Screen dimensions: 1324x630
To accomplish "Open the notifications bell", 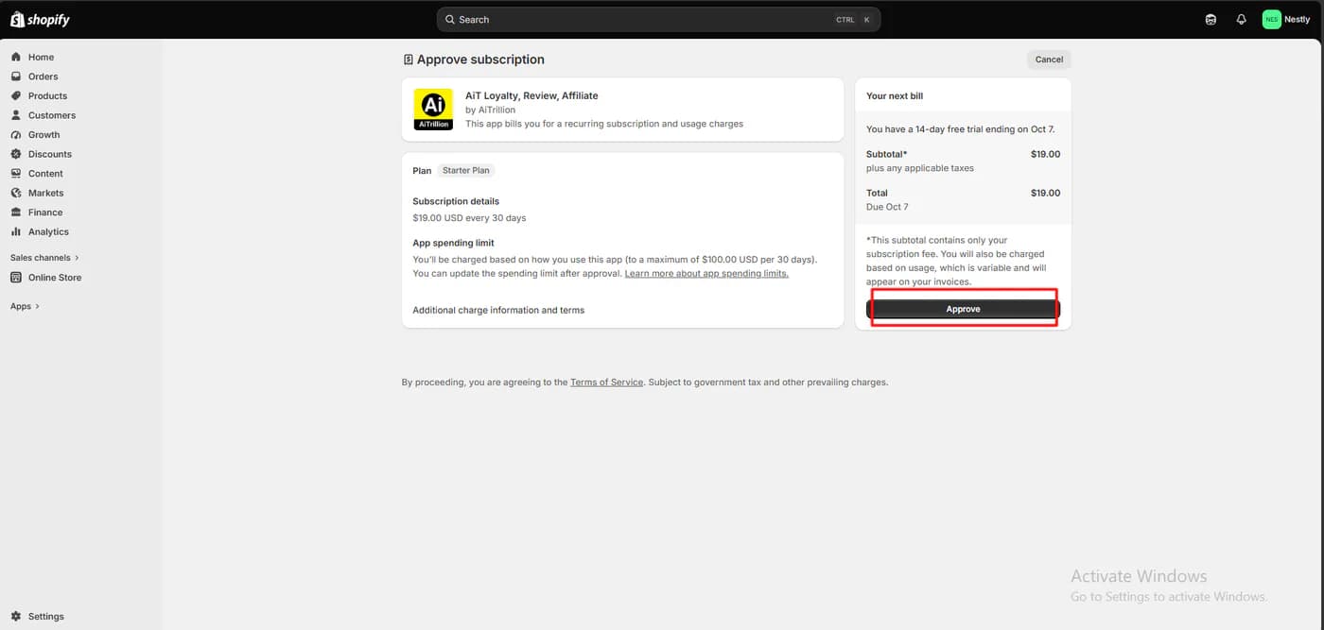I will click(x=1242, y=19).
